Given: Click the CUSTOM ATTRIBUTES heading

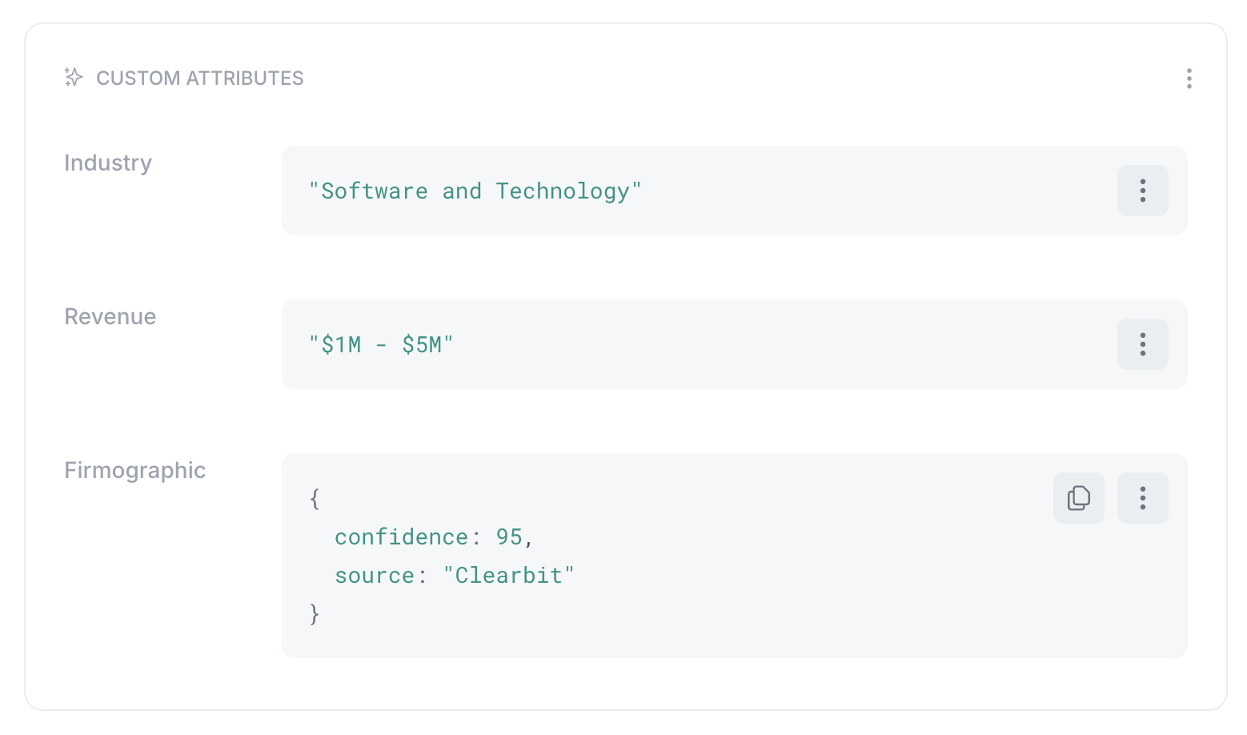Looking at the screenshot, I should pos(200,78).
